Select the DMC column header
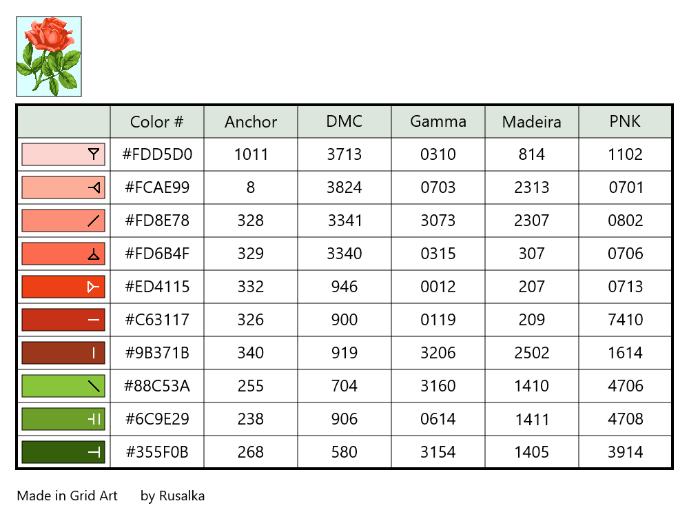The height and width of the screenshot is (510, 689). point(344,122)
